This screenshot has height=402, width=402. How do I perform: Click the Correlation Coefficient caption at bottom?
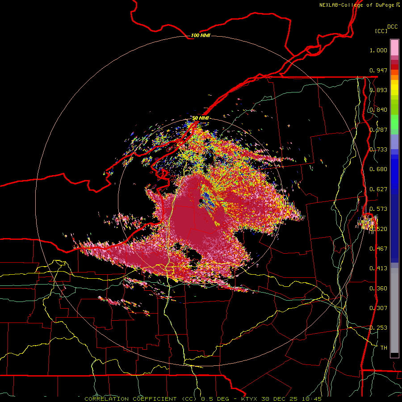pyautogui.click(x=203, y=399)
